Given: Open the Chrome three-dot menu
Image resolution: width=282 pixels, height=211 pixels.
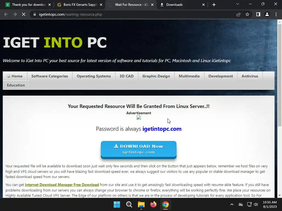Looking at the screenshot, I should [x=276, y=14].
